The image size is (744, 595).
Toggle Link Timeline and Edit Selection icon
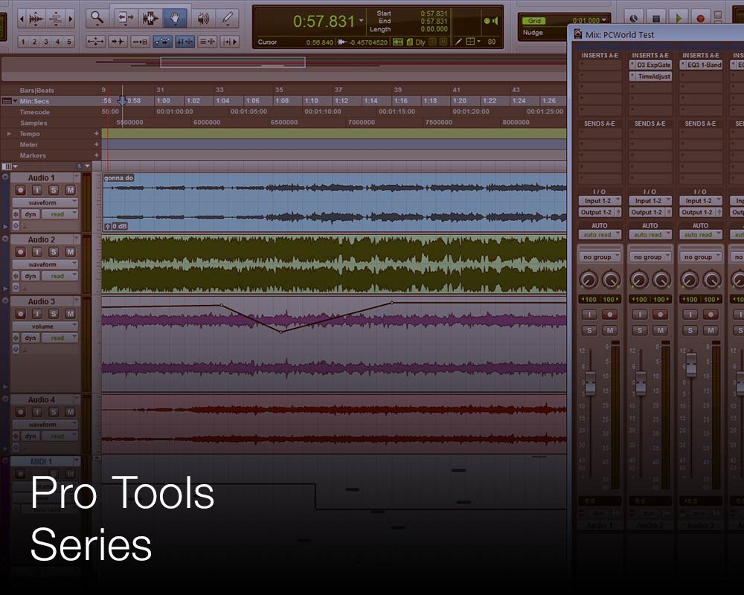pyautogui.click(x=185, y=42)
